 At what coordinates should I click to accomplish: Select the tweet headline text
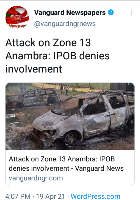click(x=57, y=56)
